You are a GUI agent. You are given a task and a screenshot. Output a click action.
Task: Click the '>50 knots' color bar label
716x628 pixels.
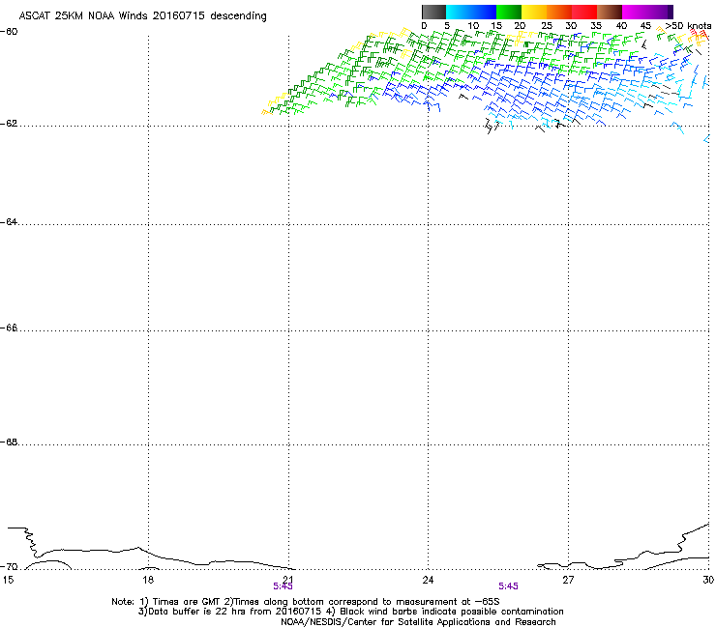[x=688, y=26]
